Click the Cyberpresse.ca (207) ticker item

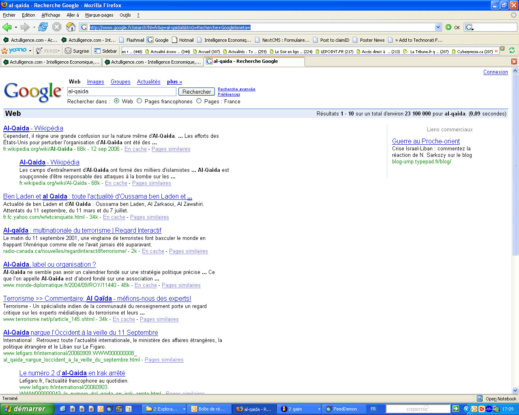472,51
